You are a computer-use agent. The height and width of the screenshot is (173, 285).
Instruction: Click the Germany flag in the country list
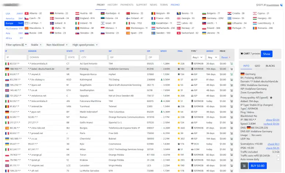click(x=204, y=18)
